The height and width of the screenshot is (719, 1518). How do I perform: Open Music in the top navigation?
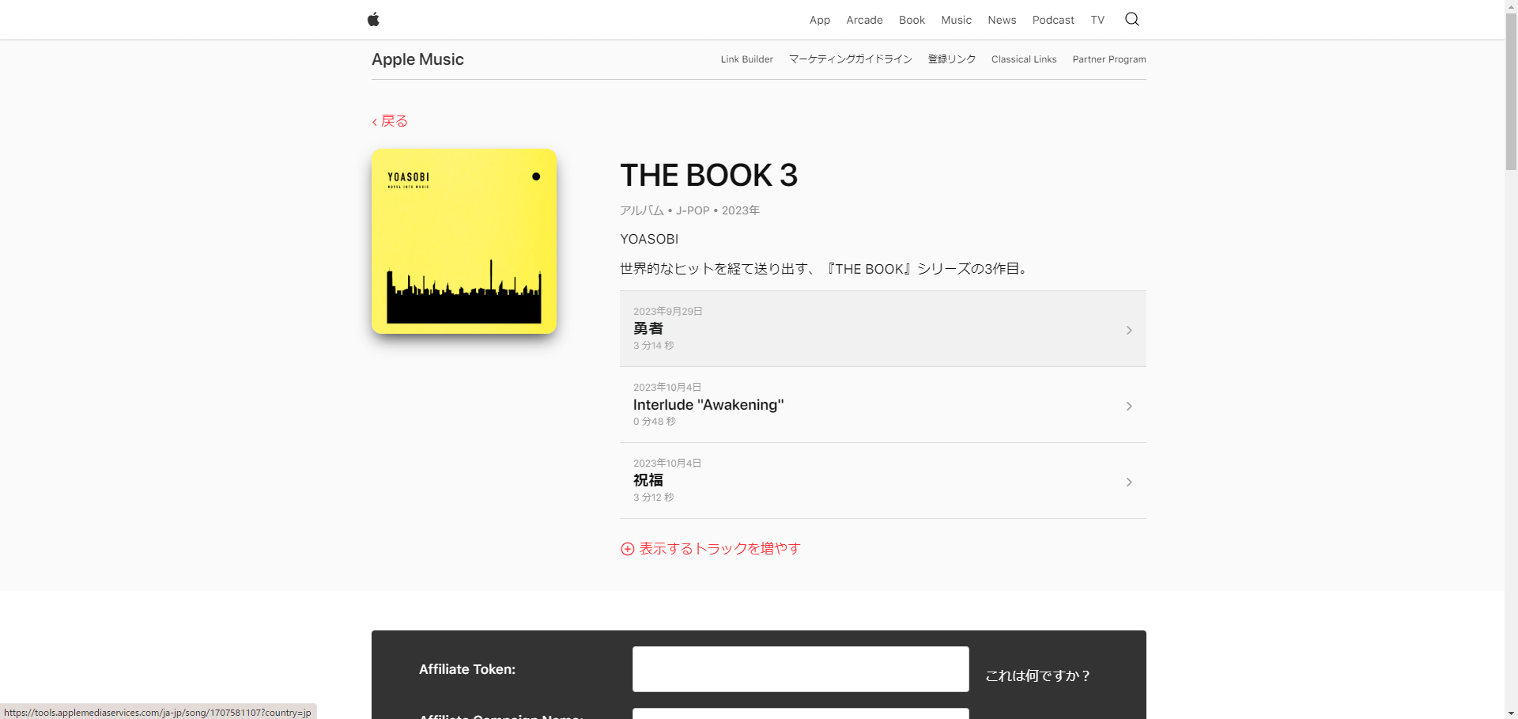click(956, 20)
